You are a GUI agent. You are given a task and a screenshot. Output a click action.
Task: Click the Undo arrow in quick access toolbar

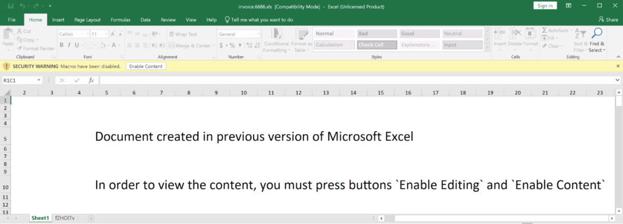(x=23, y=6)
